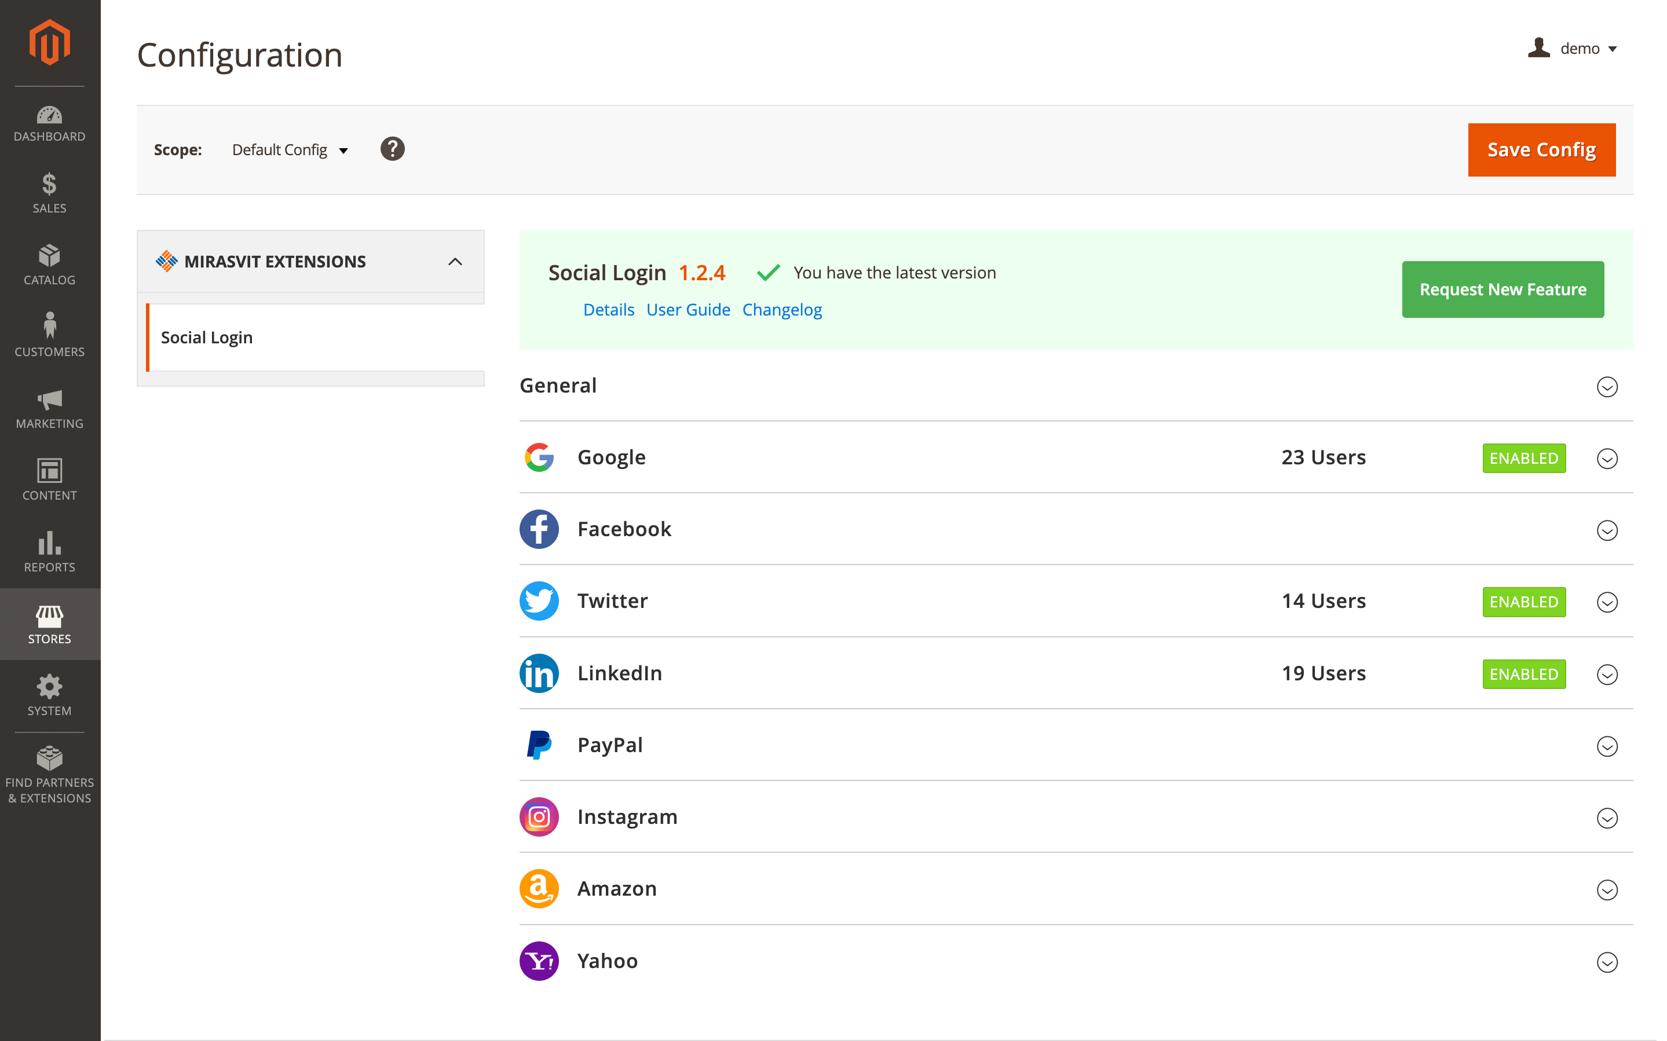Open the Changelog link
Image resolution: width=1667 pixels, height=1041 pixels.
point(781,310)
